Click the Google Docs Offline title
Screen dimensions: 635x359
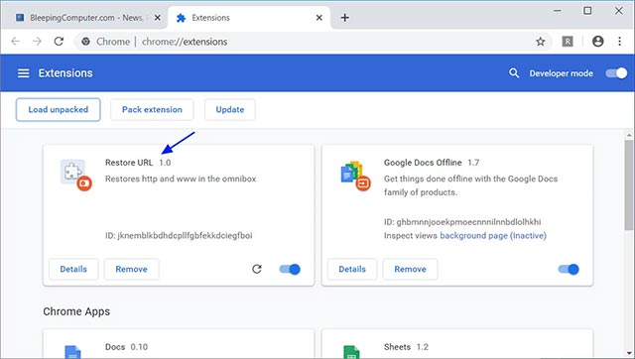[423, 163]
